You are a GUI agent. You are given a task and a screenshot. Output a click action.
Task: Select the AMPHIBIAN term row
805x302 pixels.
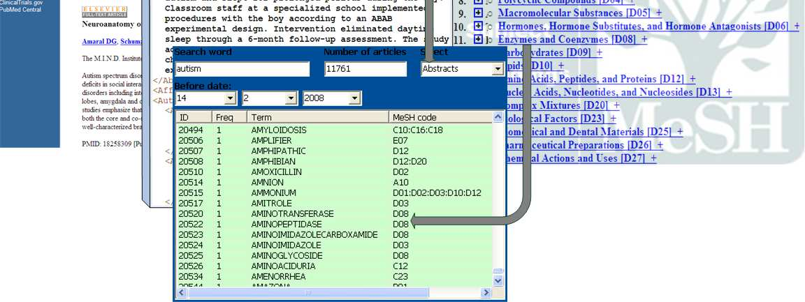click(x=334, y=162)
